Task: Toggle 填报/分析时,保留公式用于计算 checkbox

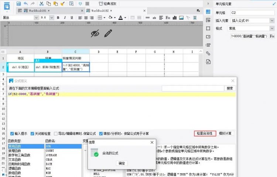Action: click(x=101, y=134)
